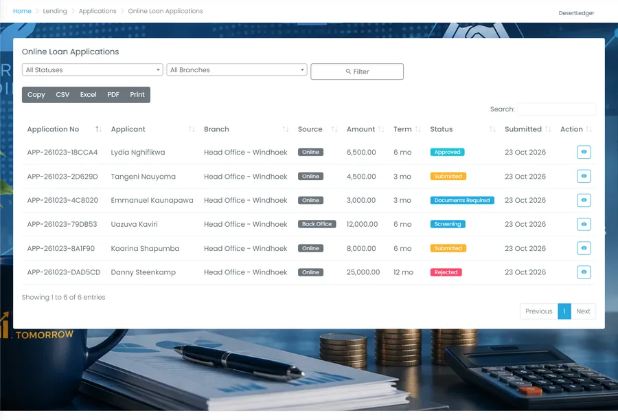Click amount 25,000.00
Image resolution: width=618 pixels, height=420 pixels.
tap(363, 272)
